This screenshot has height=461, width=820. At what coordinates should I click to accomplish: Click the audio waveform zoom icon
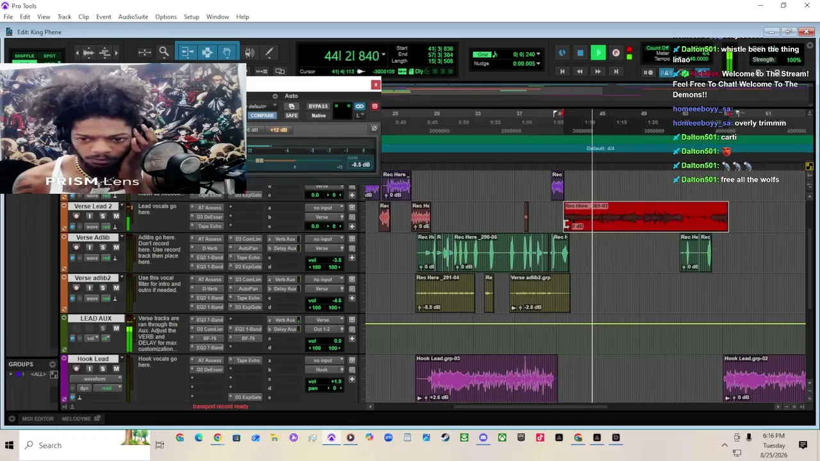pyautogui.click(x=88, y=53)
